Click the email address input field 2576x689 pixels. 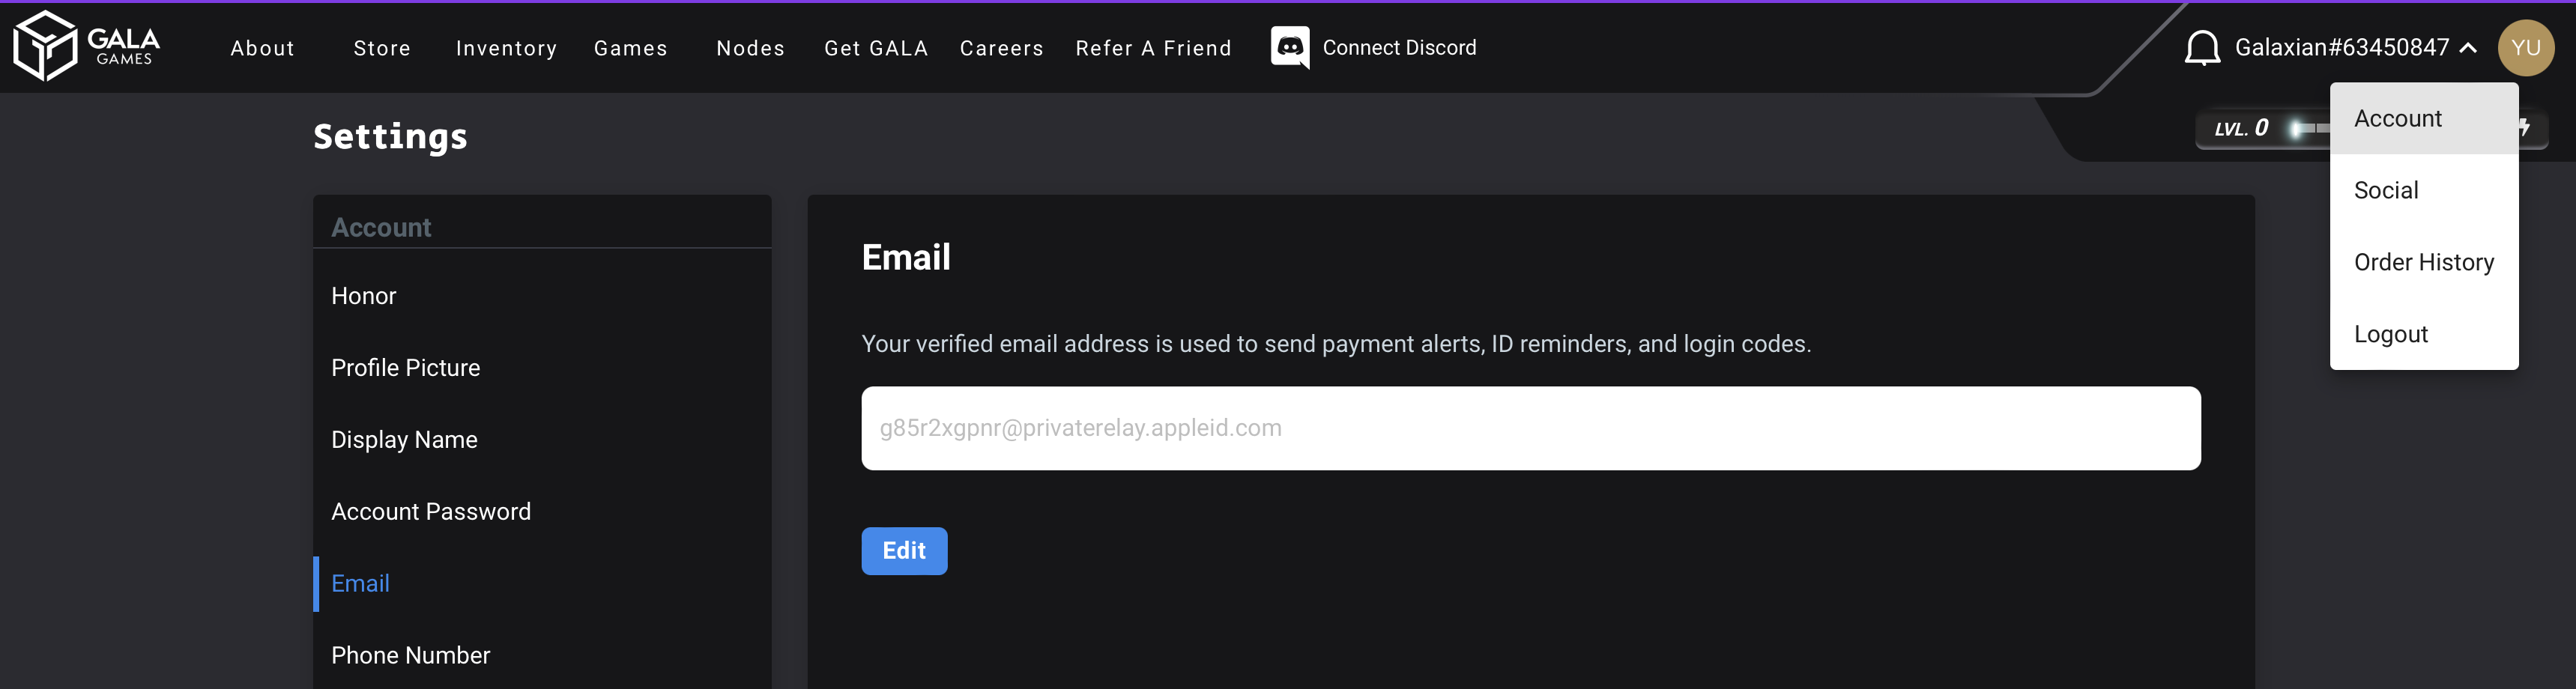pyautogui.click(x=1530, y=428)
